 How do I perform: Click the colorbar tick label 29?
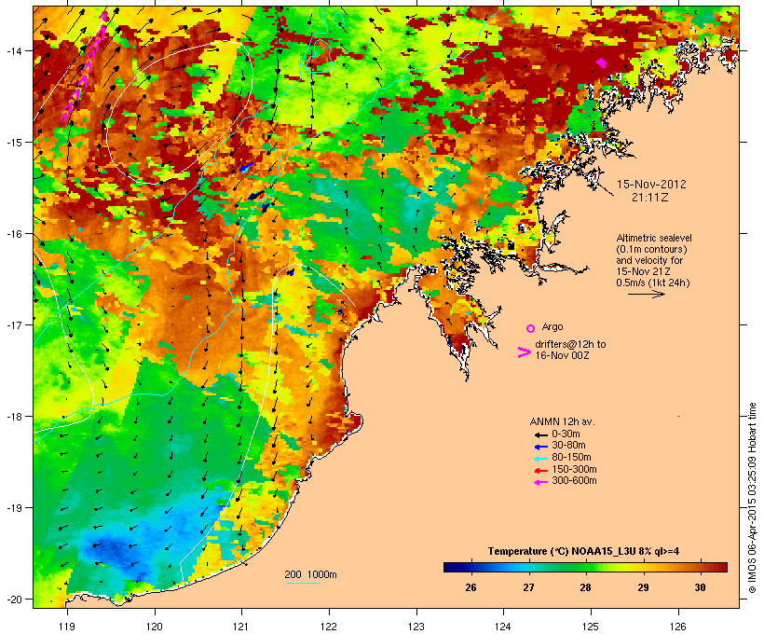[x=643, y=587]
